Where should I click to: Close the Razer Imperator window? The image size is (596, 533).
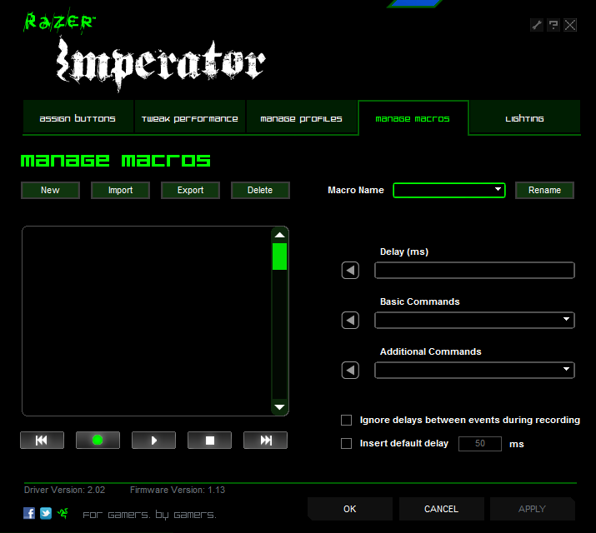pos(570,25)
